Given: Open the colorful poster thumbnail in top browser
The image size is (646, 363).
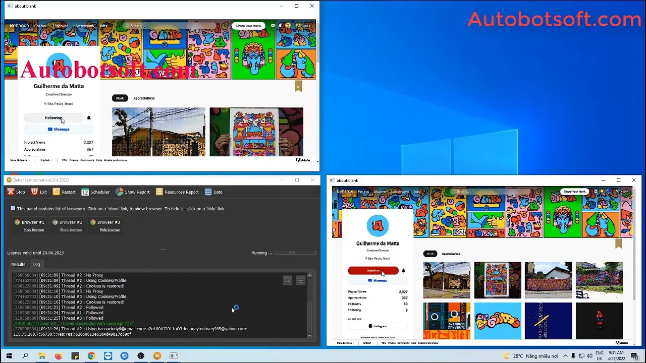Looking at the screenshot, I should pyautogui.click(x=256, y=132).
